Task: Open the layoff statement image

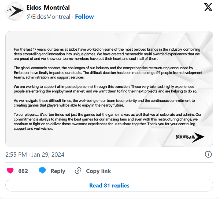Action: [109, 89]
